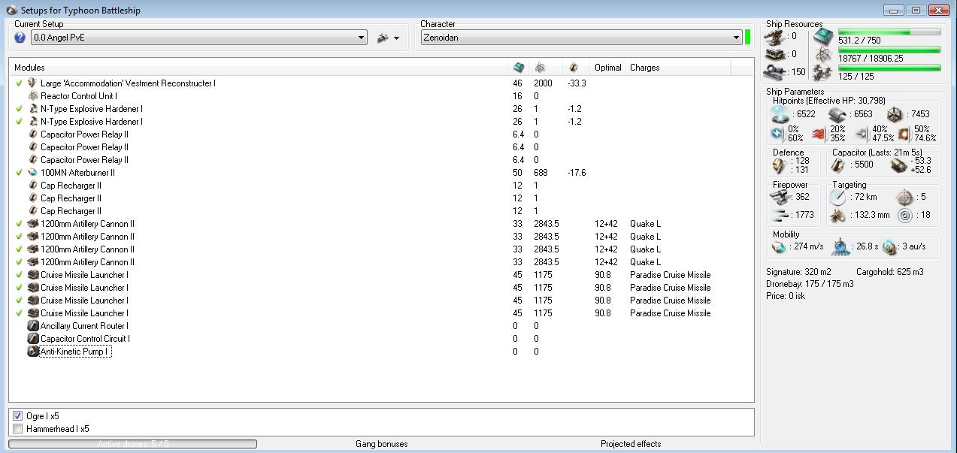957x453 pixels.
Task: Click the Capacitor Control Circuit I rig icon
Action: click(x=32, y=339)
